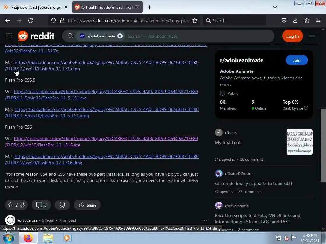326x244 pixels.
Task: Open the Reddit header three-dots menu
Action: 312,36
